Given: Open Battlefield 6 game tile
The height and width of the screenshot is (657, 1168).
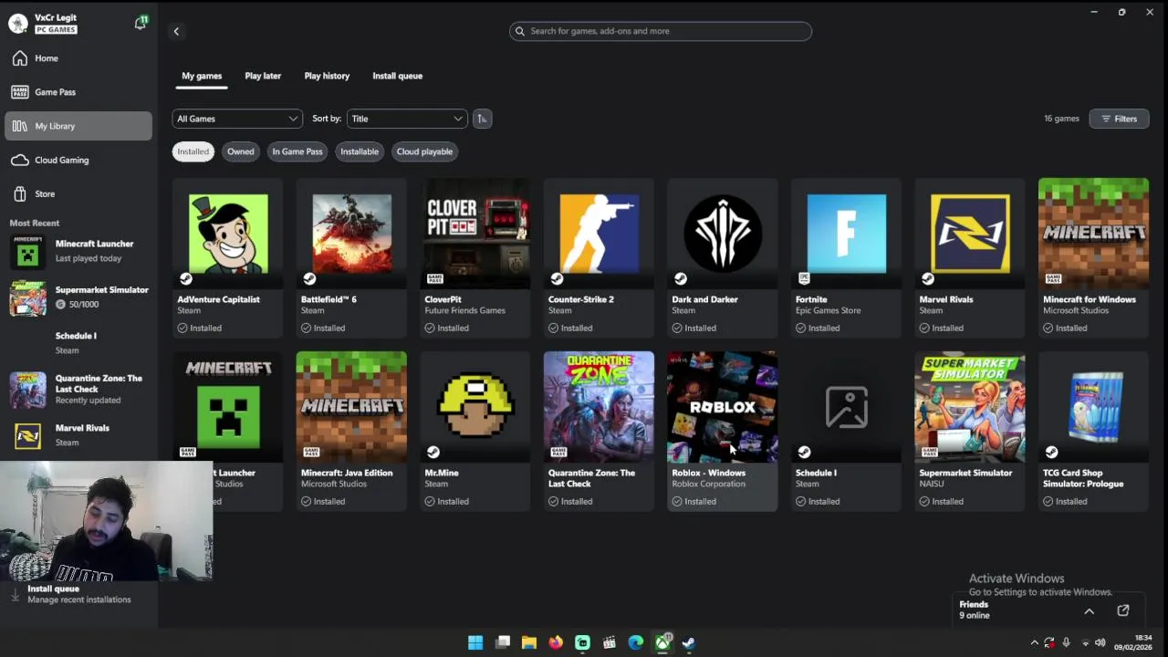Looking at the screenshot, I should tap(351, 257).
